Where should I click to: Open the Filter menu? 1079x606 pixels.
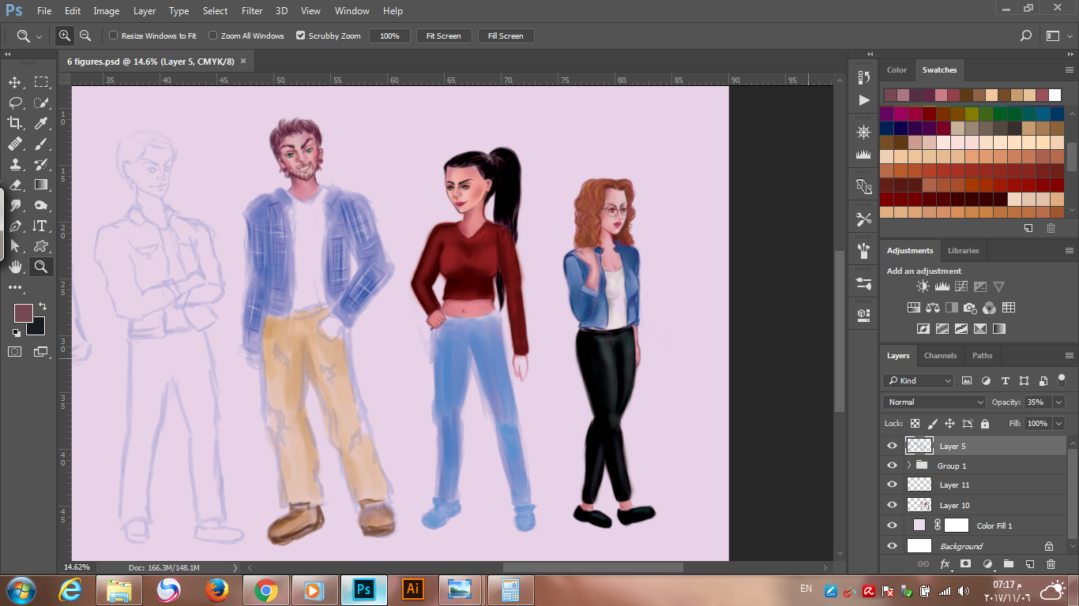pos(251,10)
